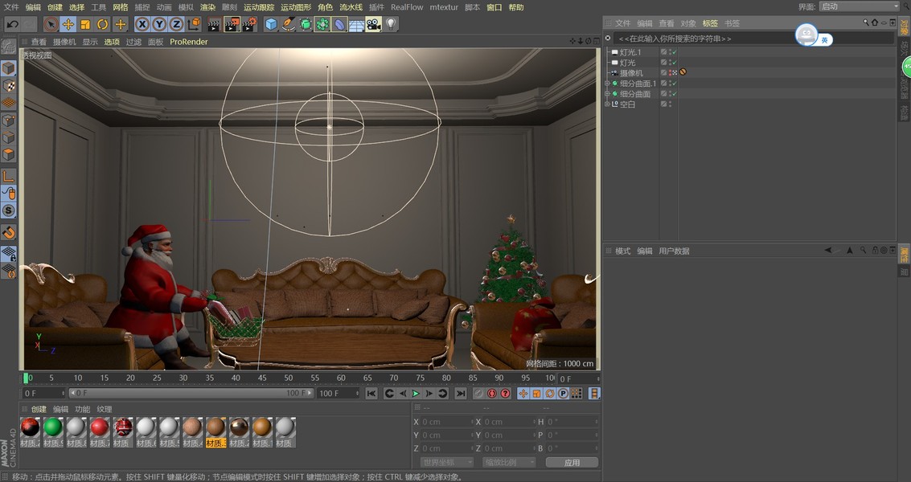Expand the 空白 null object
The height and width of the screenshot is (482, 911).
[x=607, y=104]
